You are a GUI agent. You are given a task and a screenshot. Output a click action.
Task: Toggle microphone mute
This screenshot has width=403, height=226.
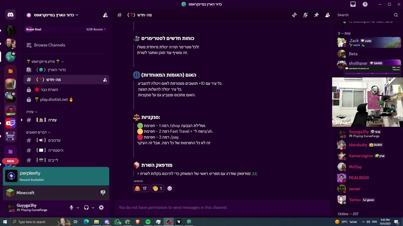[71, 207]
